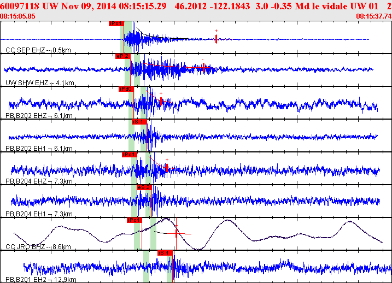
Task: Click the window start time 08:15:05.85
Action: [17, 16]
